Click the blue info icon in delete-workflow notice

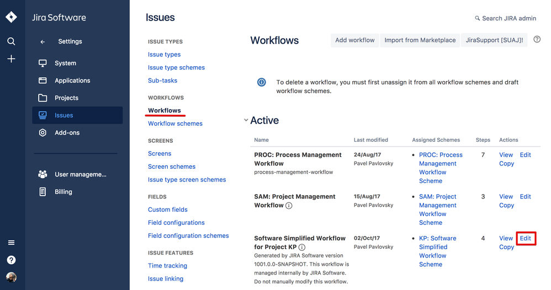tap(262, 82)
